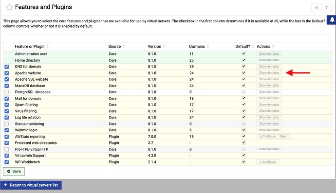
Task: Toggle Virtualmin Support feature checkbox
Action: [x=7, y=156]
